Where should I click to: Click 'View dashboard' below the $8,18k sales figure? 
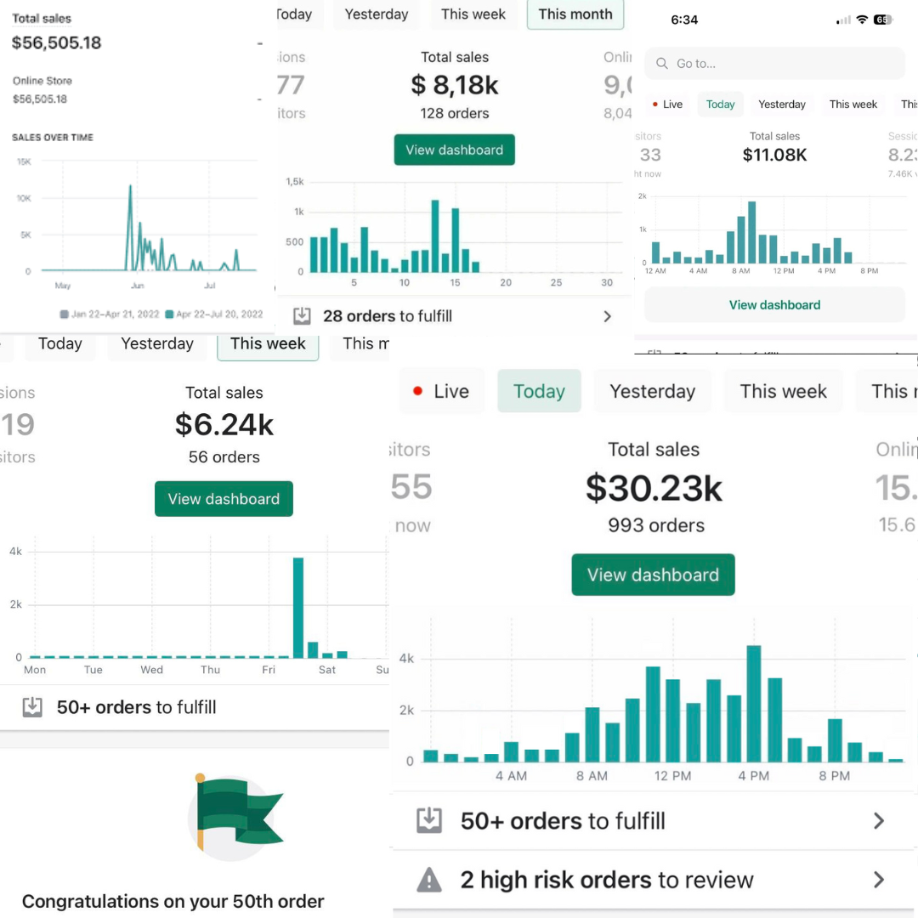(454, 150)
